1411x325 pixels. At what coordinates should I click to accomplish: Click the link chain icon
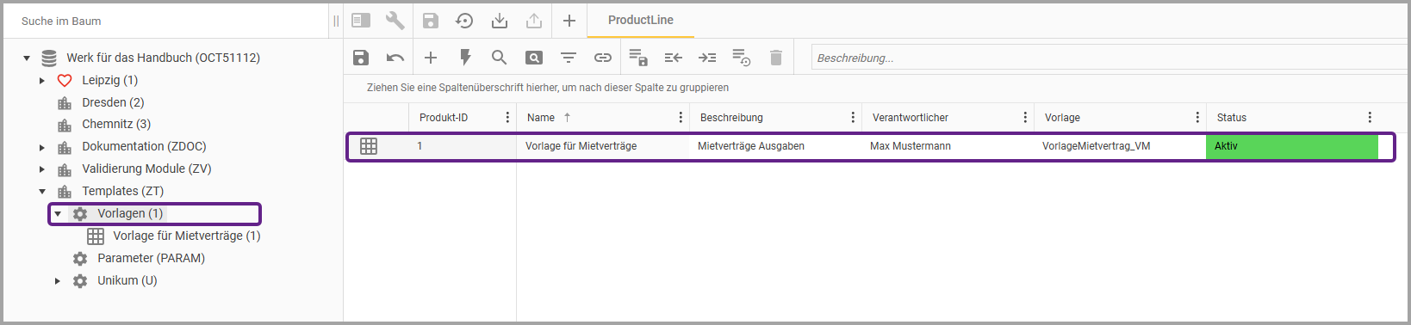(x=603, y=58)
